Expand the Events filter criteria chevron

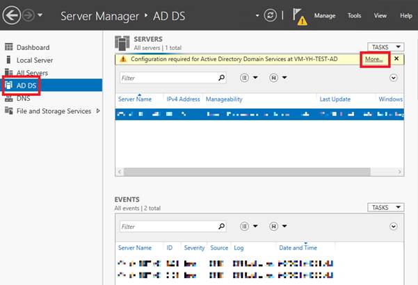pyautogui.click(x=394, y=227)
